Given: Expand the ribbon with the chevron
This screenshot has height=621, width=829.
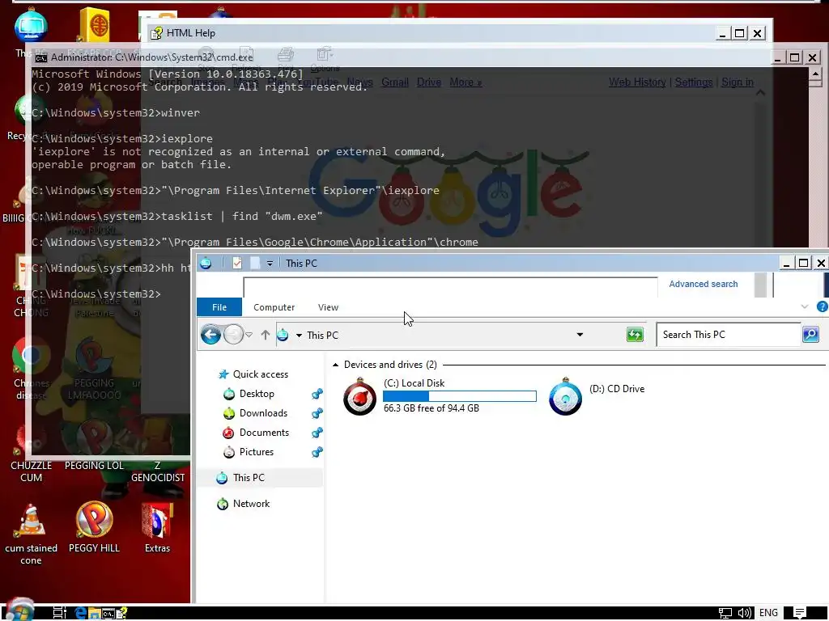Looking at the screenshot, I should coord(805,306).
